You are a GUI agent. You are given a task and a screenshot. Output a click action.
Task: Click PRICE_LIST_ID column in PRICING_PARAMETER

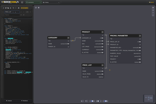click(x=125, y=42)
